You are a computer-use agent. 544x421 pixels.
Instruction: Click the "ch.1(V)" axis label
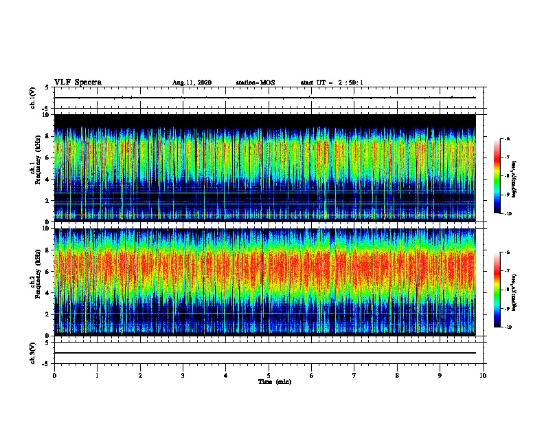33,98
